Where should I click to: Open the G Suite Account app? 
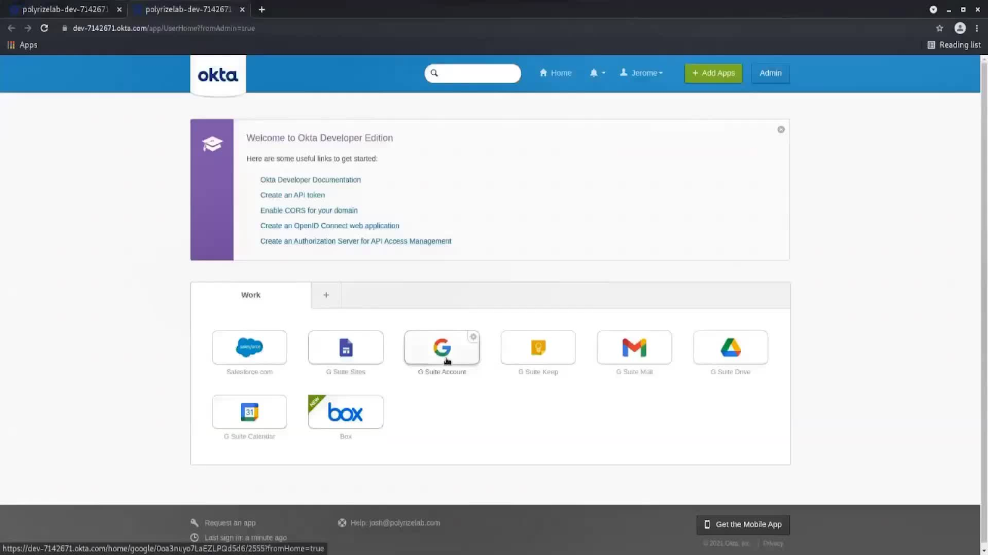click(x=442, y=347)
